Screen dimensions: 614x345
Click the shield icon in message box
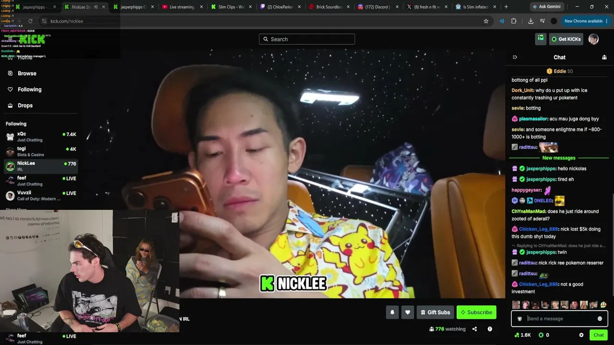click(520, 319)
